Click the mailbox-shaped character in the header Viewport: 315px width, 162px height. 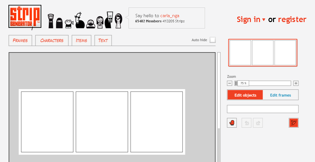pos(51,21)
